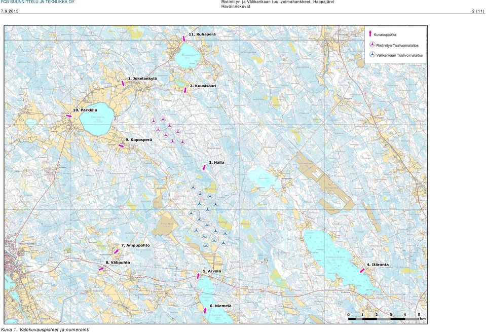Select the label "8. Välipuhto"

pos(118,263)
